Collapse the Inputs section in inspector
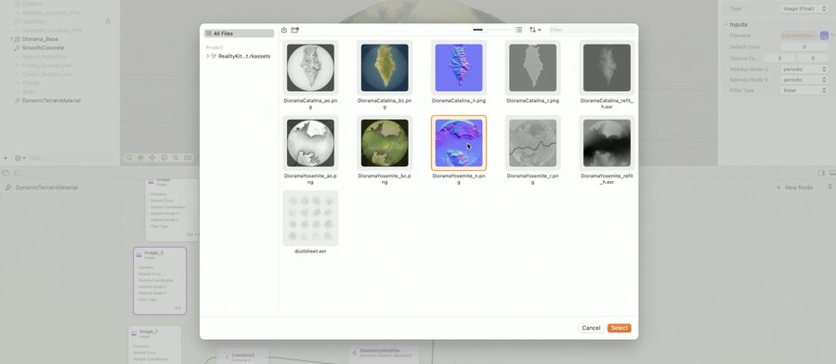Image resolution: width=836 pixels, height=364 pixels. click(726, 24)
